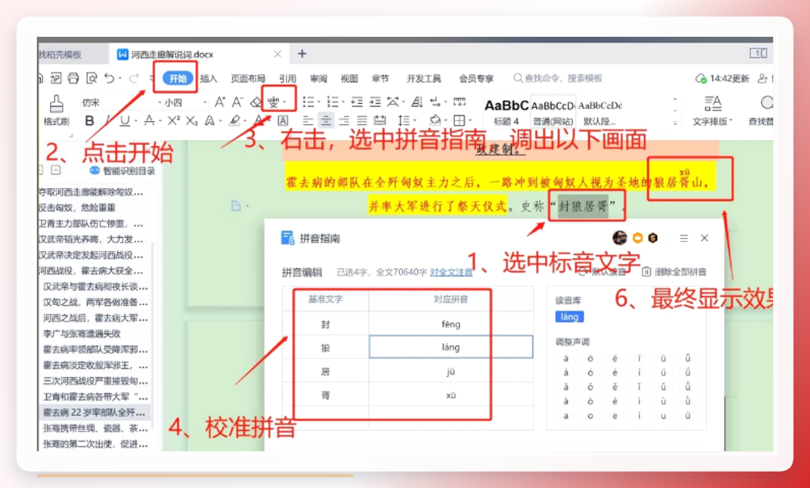Open the highlight color dropdown arrow
Screen dimensions: 810x488
coord(245,121)
